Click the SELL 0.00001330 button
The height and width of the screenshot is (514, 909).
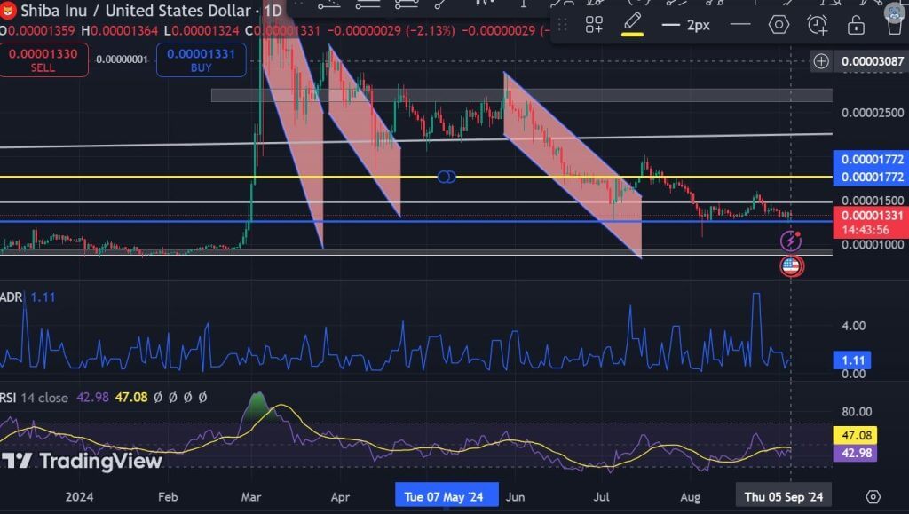coord(43,59)
